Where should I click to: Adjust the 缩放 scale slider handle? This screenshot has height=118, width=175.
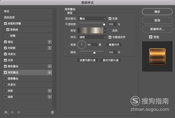point(94,52)
